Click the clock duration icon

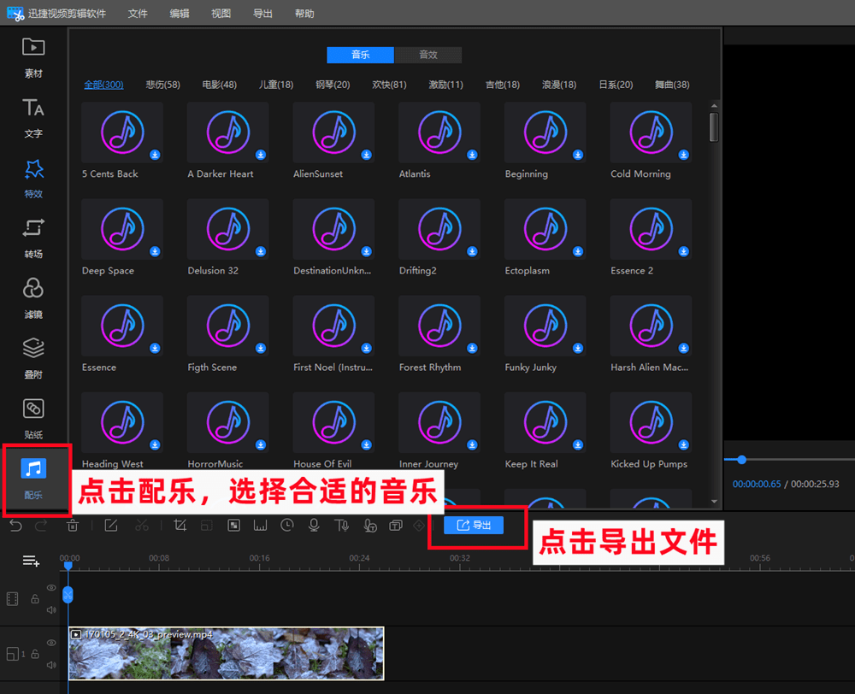[286, 526]
